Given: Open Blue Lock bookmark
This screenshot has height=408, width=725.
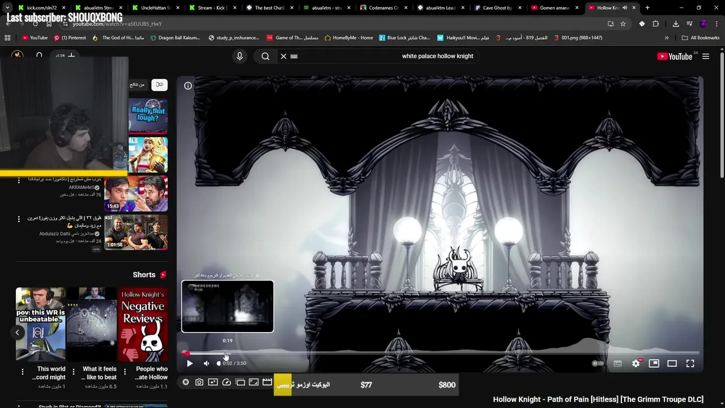Looking at the screenshot, I should tap(404, 38).
